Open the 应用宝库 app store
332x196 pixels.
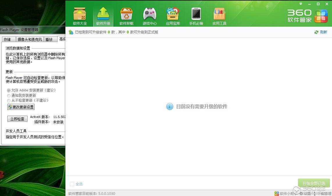point(173,16)
